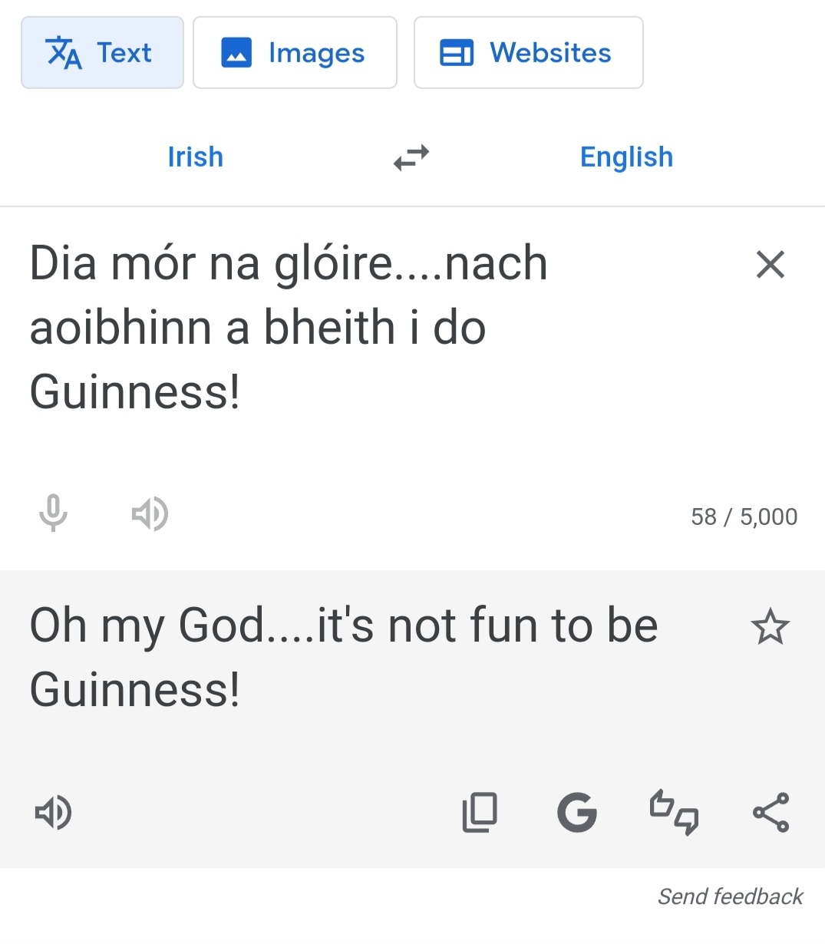Save translation with the star icon
The height and width of the screenshot is (944, 825).
click(x=770, y=627)
